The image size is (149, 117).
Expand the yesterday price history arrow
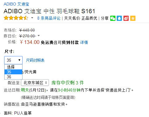tap(38, 36)
